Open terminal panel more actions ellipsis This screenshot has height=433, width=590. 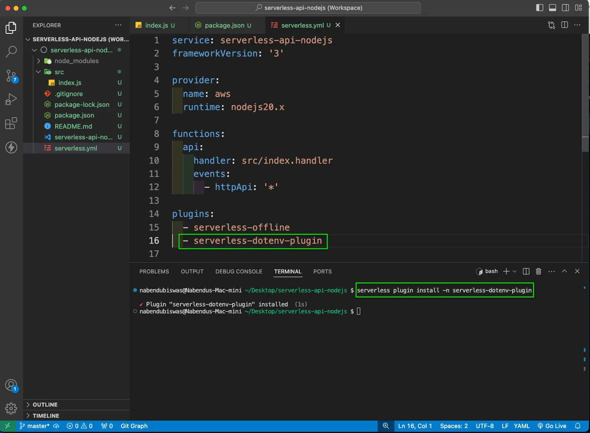point(552,271)
